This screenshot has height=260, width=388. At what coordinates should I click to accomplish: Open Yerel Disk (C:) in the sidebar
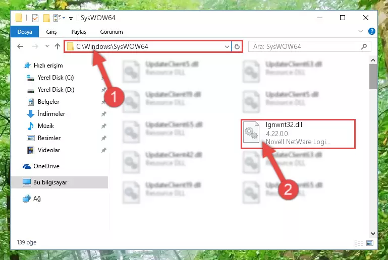(x=56, y=78)
